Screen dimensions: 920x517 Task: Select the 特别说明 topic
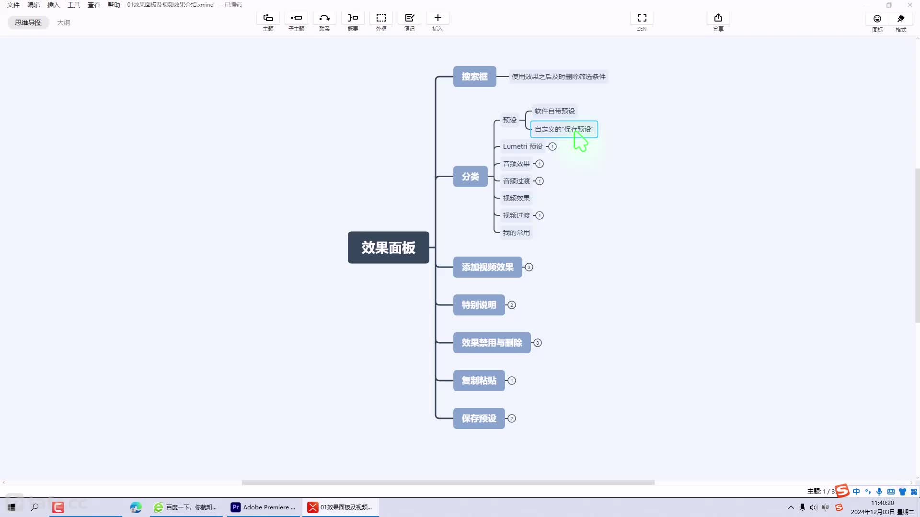(x=479, y=305)
